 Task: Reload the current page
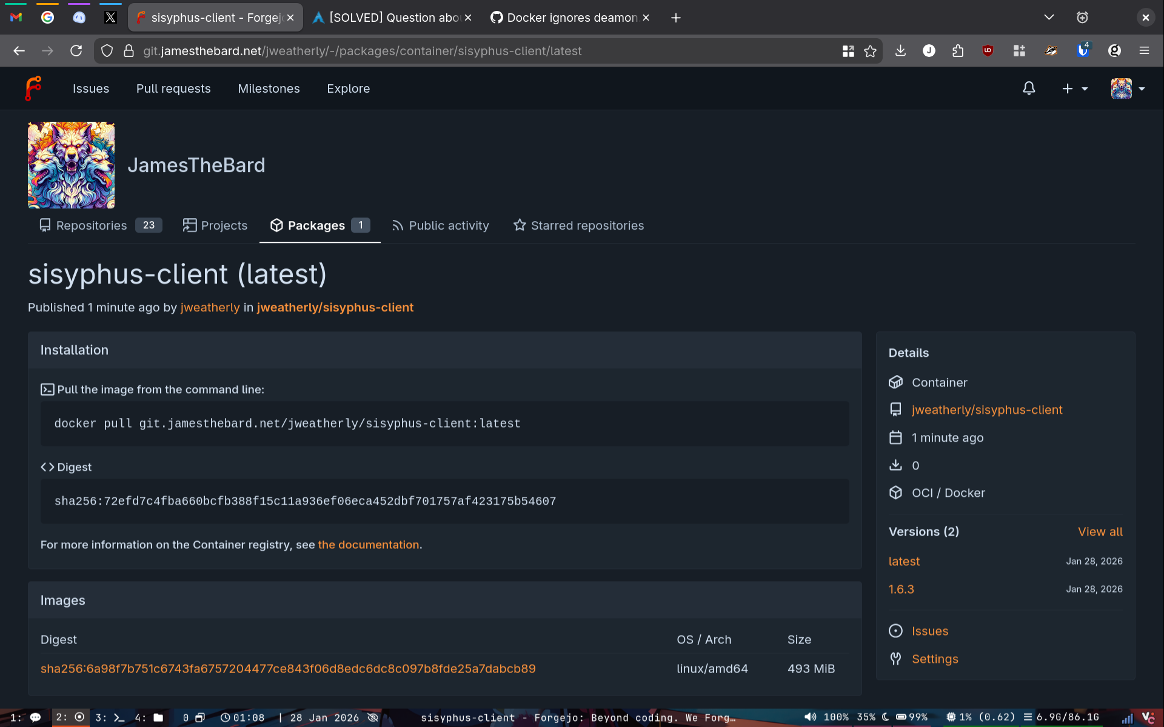76,51
